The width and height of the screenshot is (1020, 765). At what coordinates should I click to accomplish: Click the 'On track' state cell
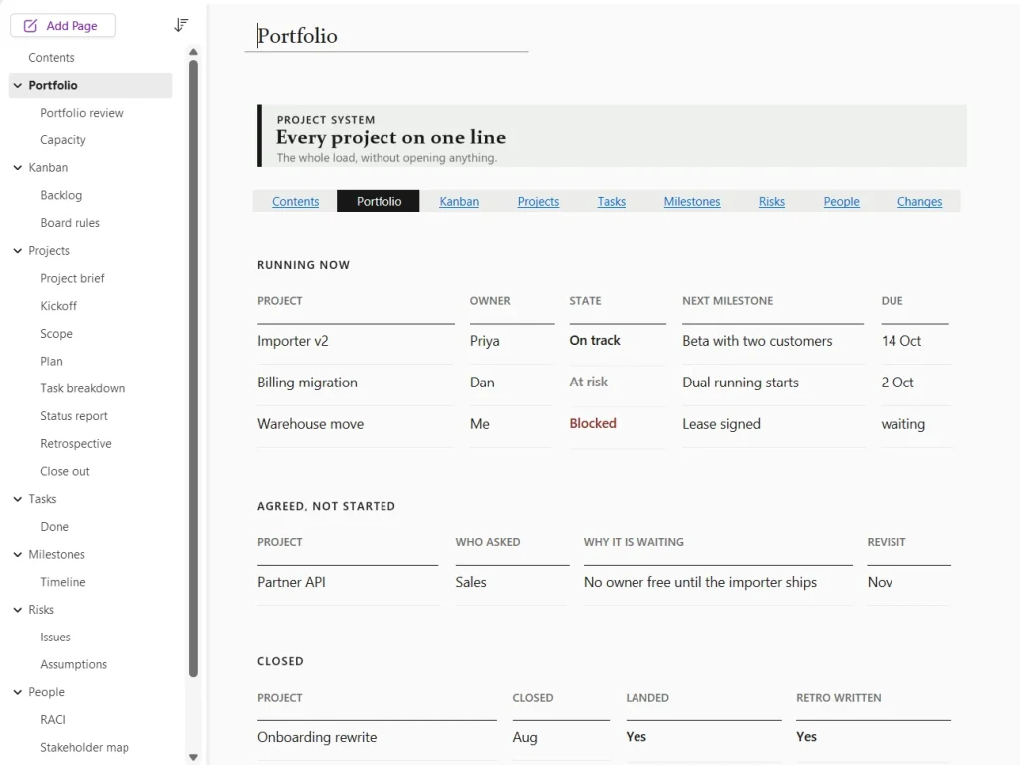click(x=595, y=341)
